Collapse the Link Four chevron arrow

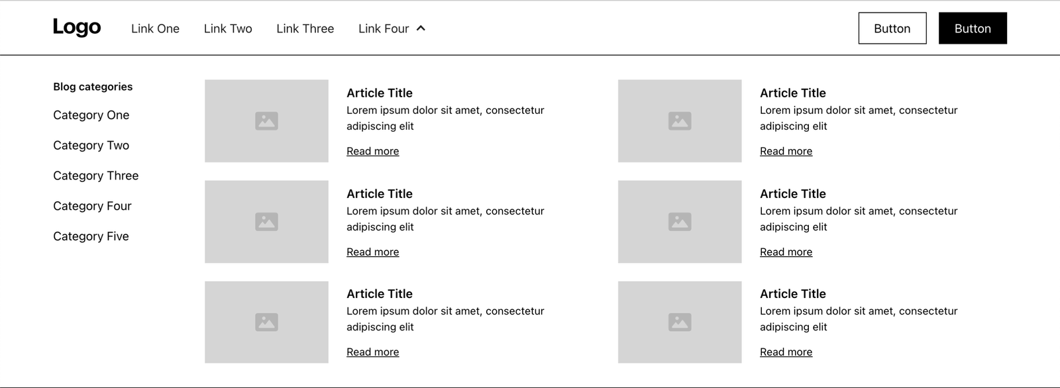[421, 28]
